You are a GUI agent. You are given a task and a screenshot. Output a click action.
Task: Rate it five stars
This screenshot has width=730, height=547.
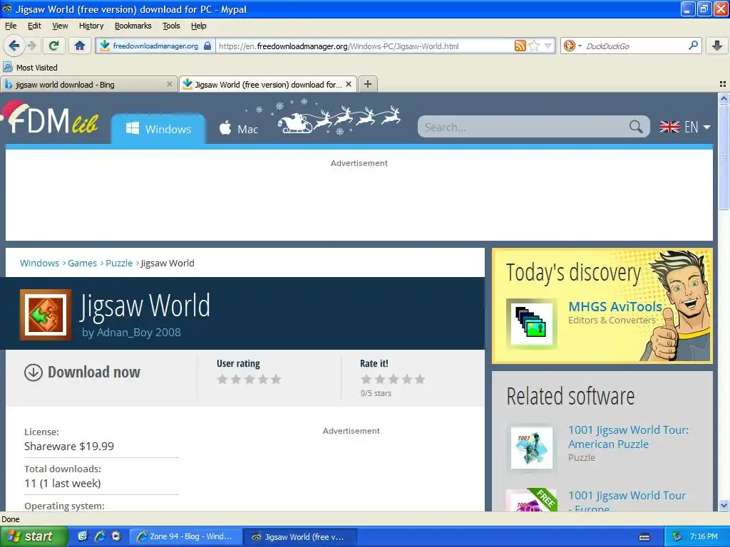click(421, 379)
